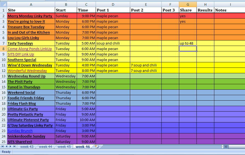Open the Merry Monday Linky Party link
This screenshot has height=155, width=245.
pyautogui.click(x=30, y=16)
